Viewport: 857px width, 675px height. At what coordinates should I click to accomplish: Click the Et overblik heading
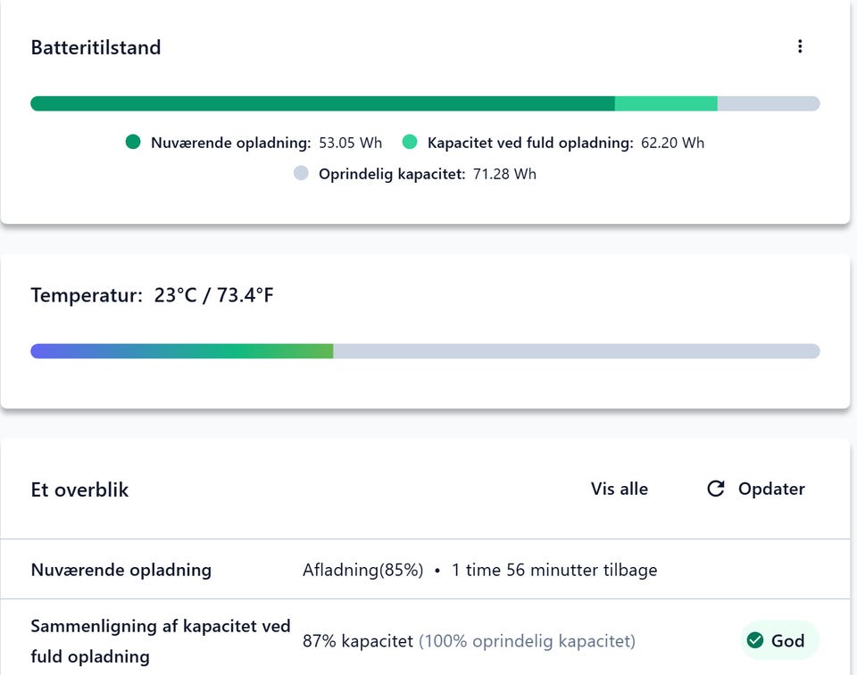pyautogui.click(x=79, y=490)
